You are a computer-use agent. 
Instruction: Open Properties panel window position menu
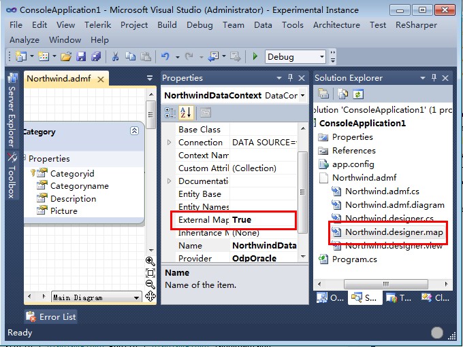point(279,78)
